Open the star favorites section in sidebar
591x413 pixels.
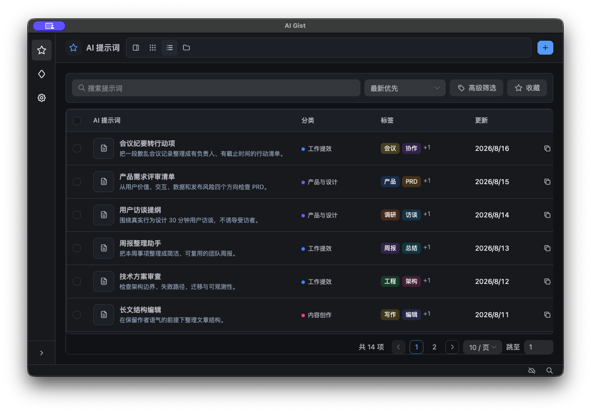(42, 50)
